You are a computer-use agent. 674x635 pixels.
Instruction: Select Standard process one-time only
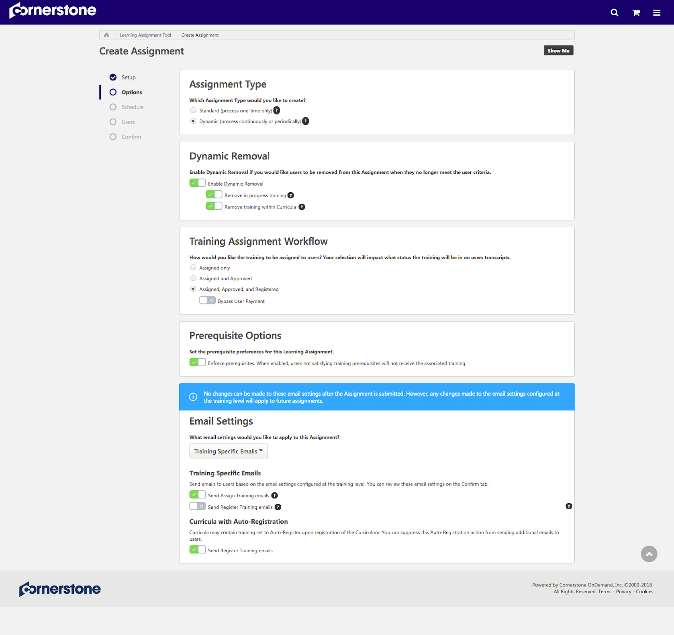point(193,110)
